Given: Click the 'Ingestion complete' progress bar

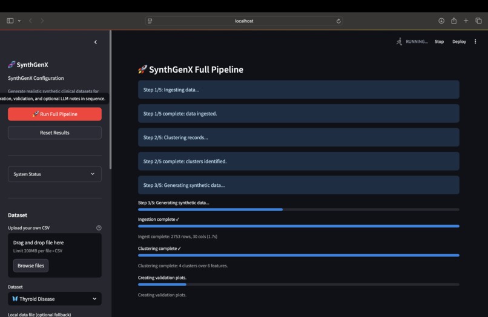Looking at the screenshot, I should 298,226.
